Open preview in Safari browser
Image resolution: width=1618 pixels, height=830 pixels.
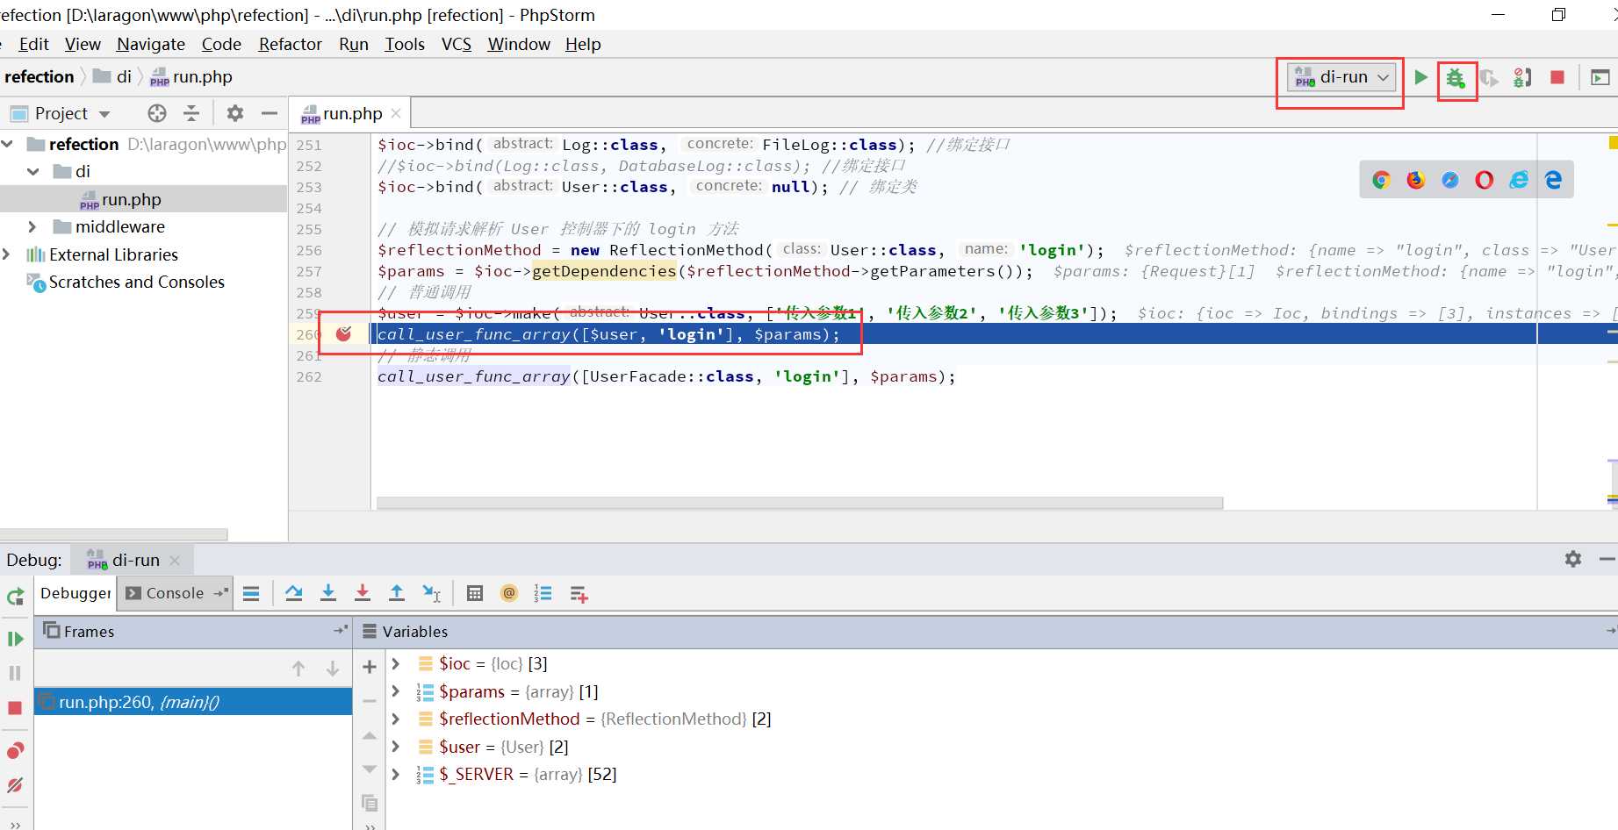(1450, 180)
